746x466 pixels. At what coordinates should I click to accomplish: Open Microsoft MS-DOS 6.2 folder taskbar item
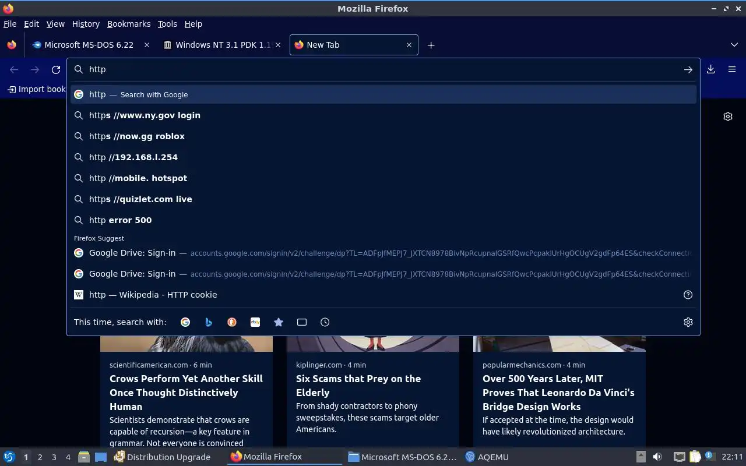point(402,457)
